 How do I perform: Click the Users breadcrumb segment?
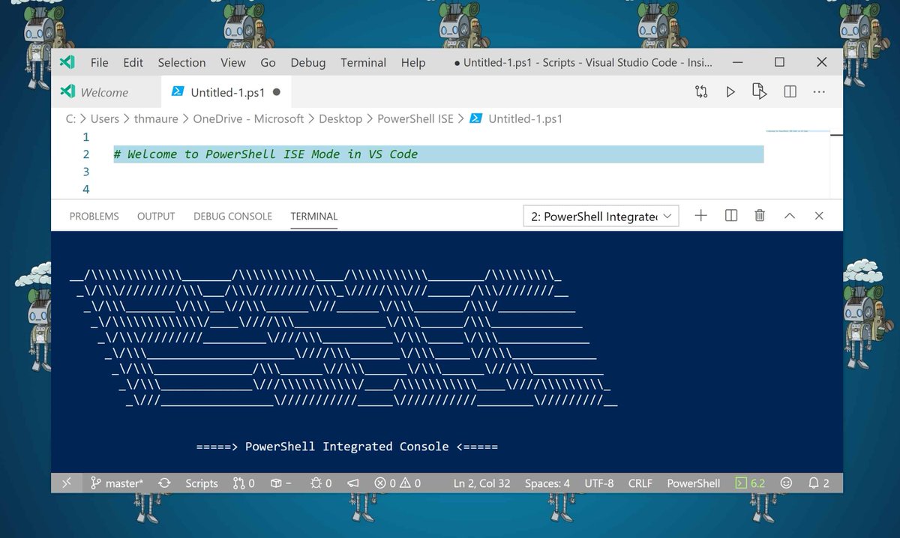(105, 118)
